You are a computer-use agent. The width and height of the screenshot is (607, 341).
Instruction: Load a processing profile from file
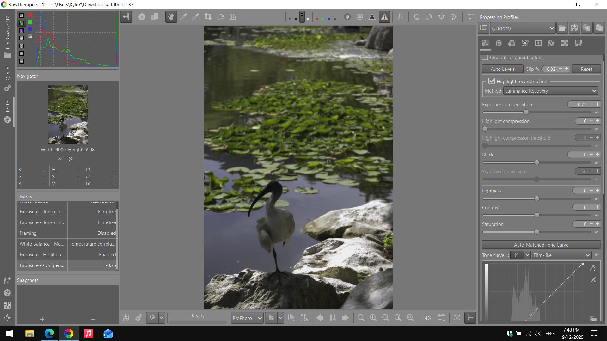pyautogui.click(x=562, y=28)
